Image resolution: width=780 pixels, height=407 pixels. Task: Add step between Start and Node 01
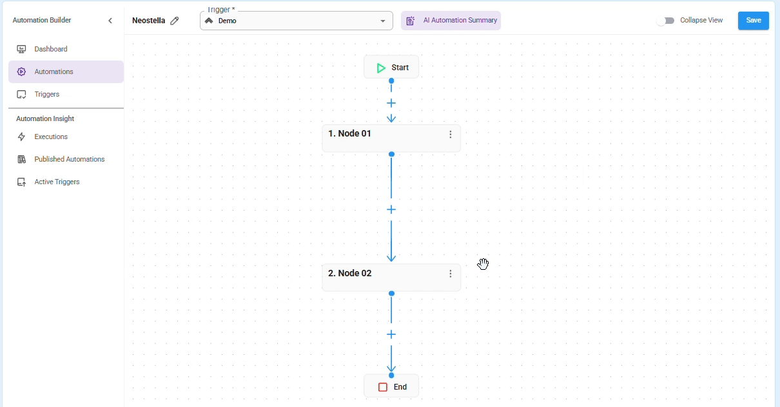tap(391, 103)
